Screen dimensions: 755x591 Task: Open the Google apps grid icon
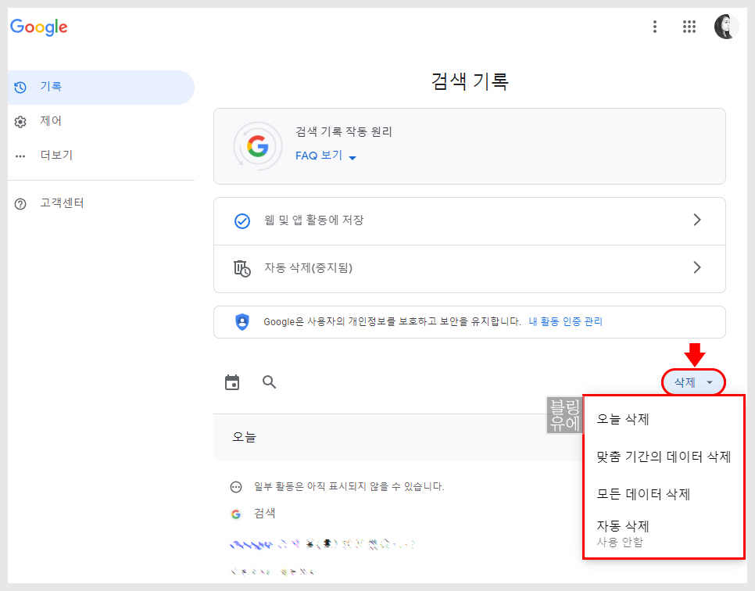689,26
